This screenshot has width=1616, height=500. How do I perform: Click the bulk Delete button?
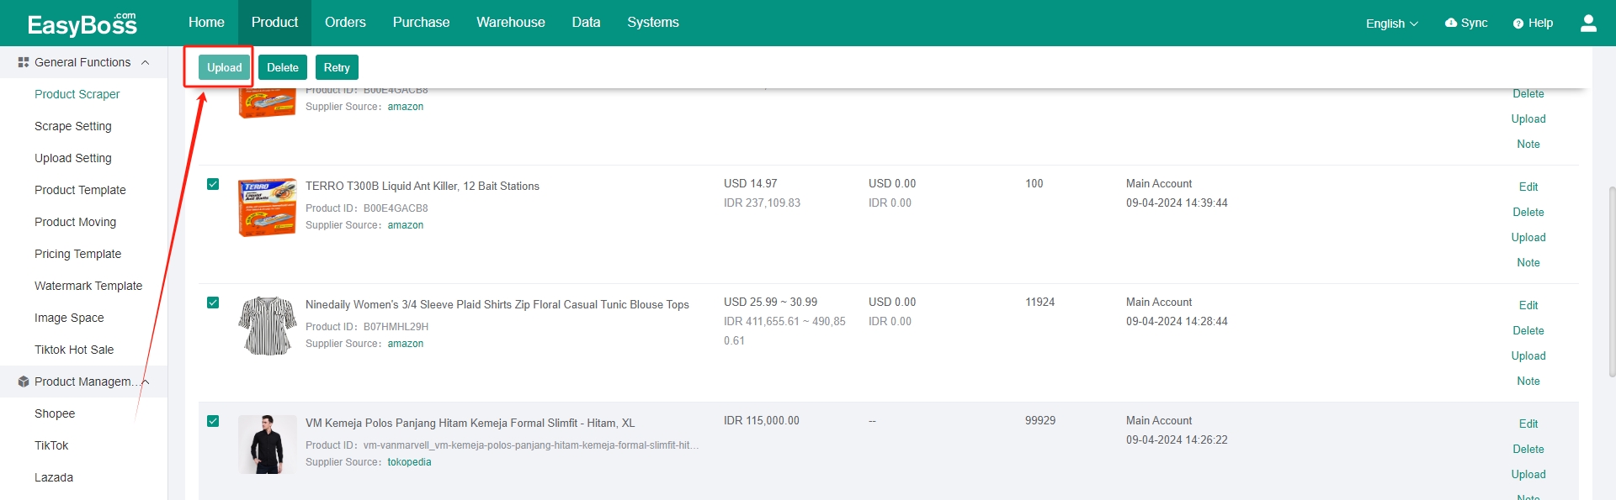click(283, 67)
